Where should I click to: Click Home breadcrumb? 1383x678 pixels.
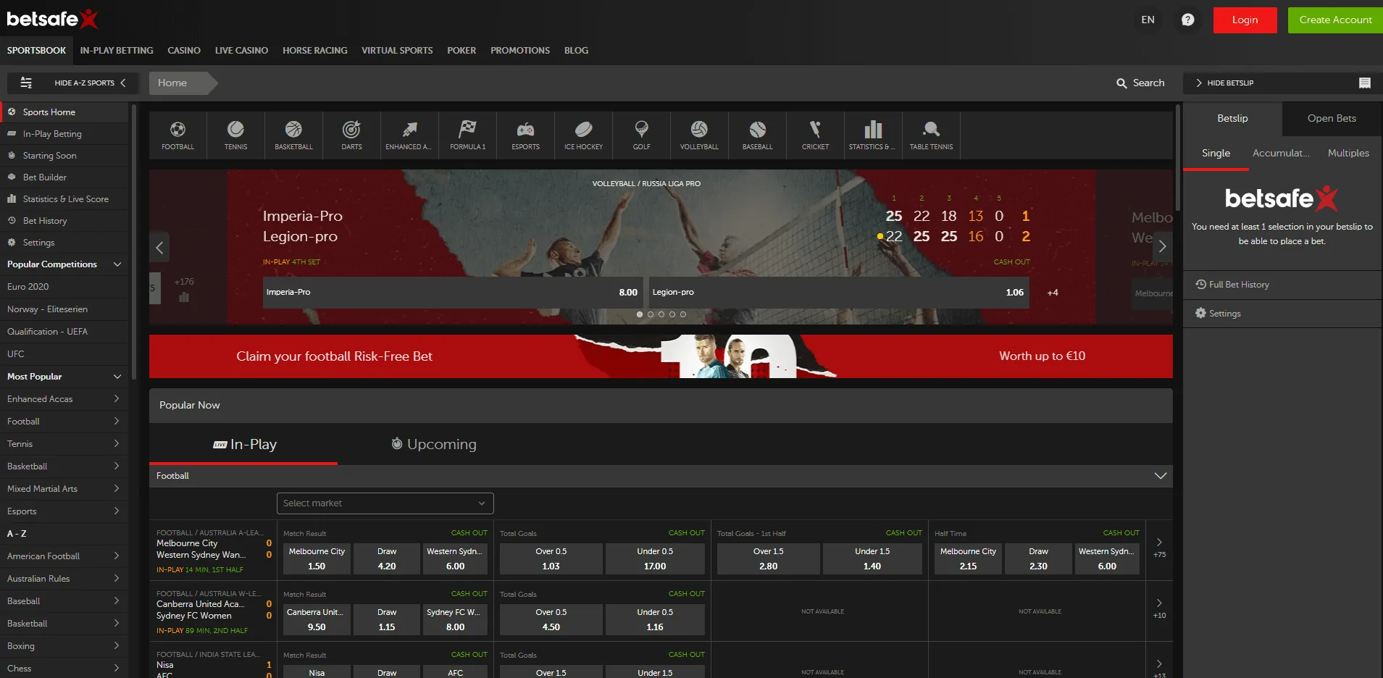[172, 83]
